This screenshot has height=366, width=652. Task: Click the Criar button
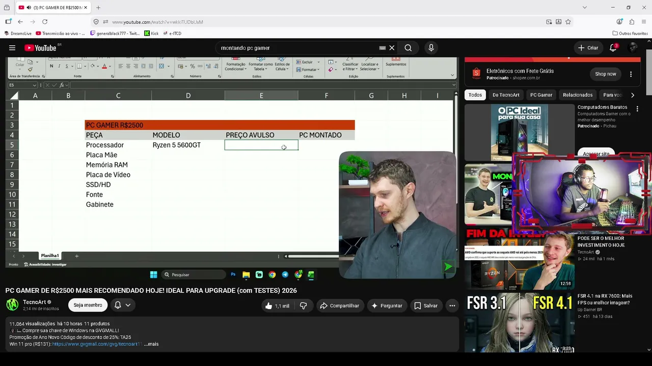point(588,48)
